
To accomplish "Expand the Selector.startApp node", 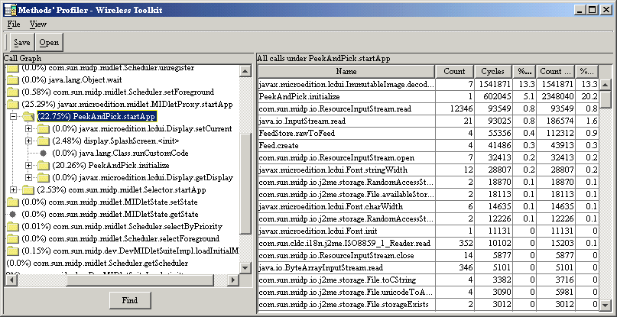I will (x=13, y=189).
